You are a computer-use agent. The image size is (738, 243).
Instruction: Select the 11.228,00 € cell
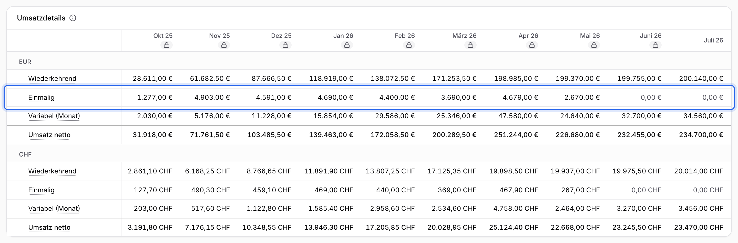[271, 116]
